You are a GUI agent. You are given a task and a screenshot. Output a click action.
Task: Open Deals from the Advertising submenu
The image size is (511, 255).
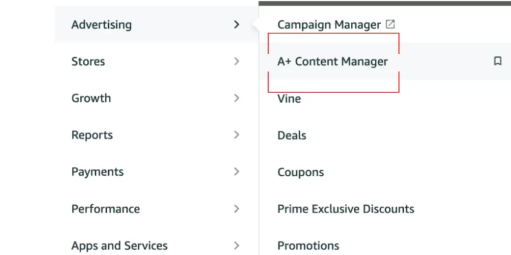click(x=291, y=135)
